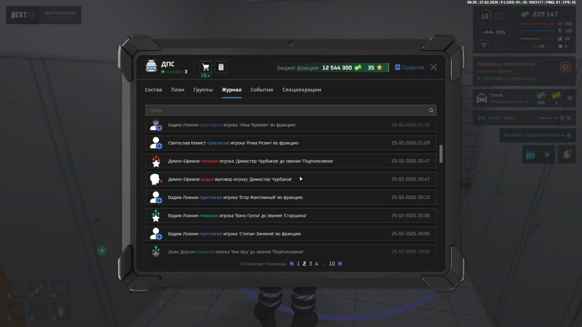Click reprimand icon on выговор log entry

click(156, 179)
